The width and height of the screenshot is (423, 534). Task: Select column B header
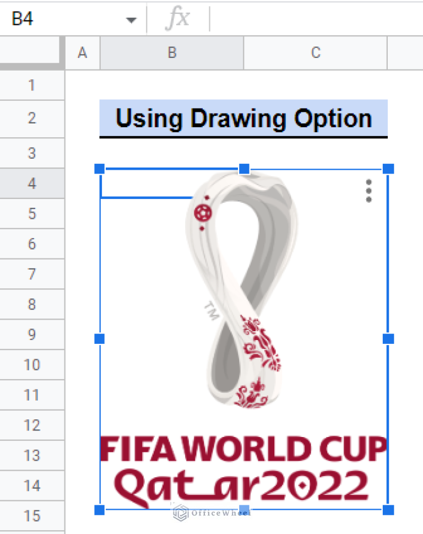(x=172, y=52)
